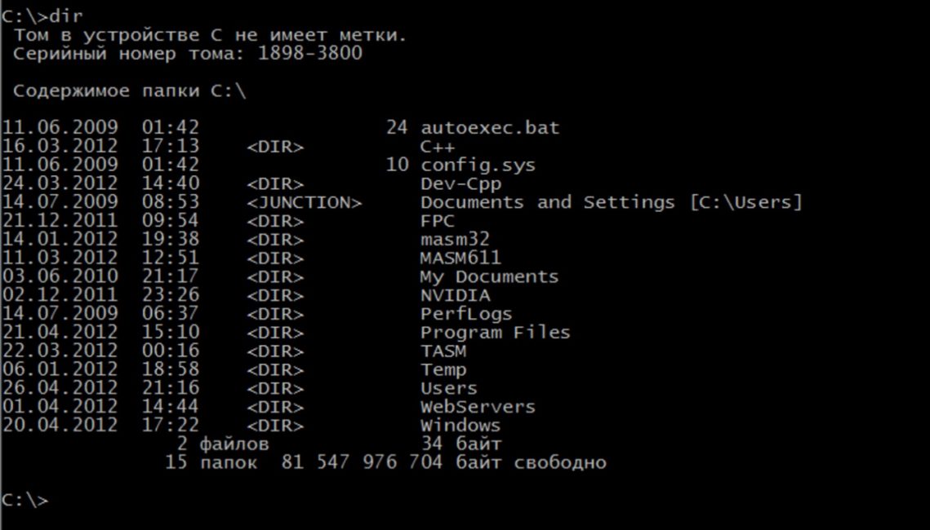
Task: Select the Windows folder entry
Action: click(461, 425)
